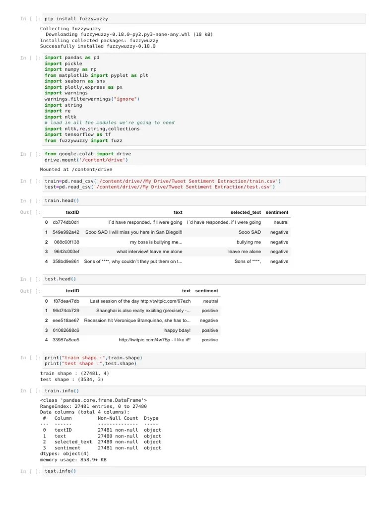The width and height of the screenshot is (381, 508).
Task: Click the train=pd.read_csv code cell
Action: click(204, 184)
